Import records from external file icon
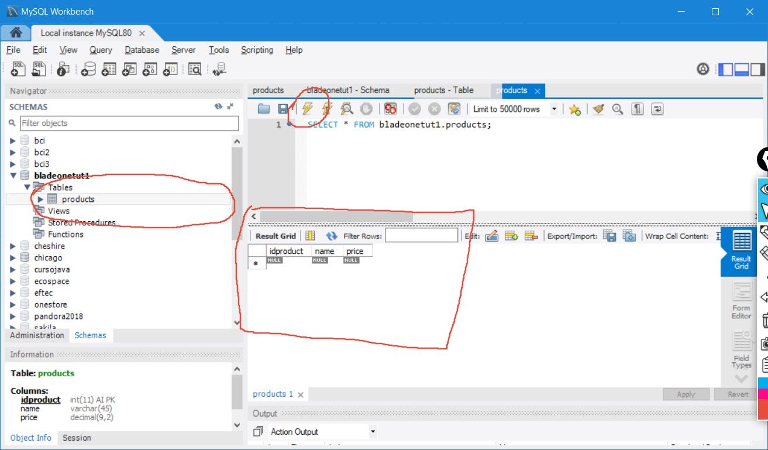 point(629,236)
